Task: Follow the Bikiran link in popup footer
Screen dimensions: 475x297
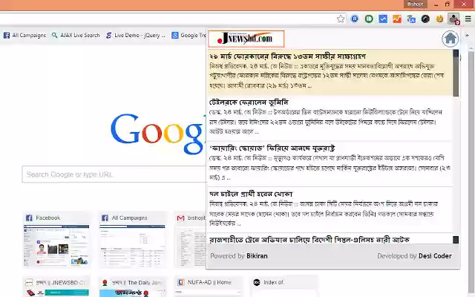Action: coord(257,256)
